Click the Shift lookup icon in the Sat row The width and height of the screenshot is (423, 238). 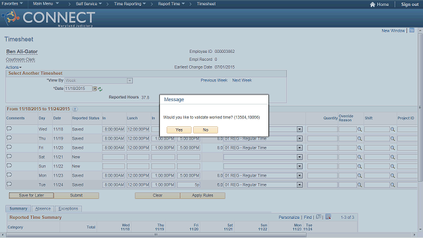click(393, 157)
